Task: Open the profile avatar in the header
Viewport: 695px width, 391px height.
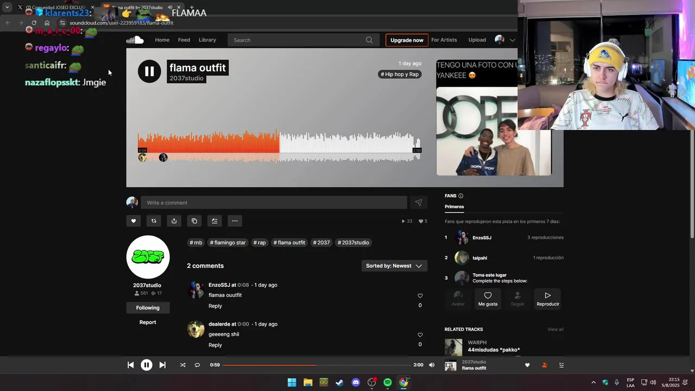Action: point(500,40)
